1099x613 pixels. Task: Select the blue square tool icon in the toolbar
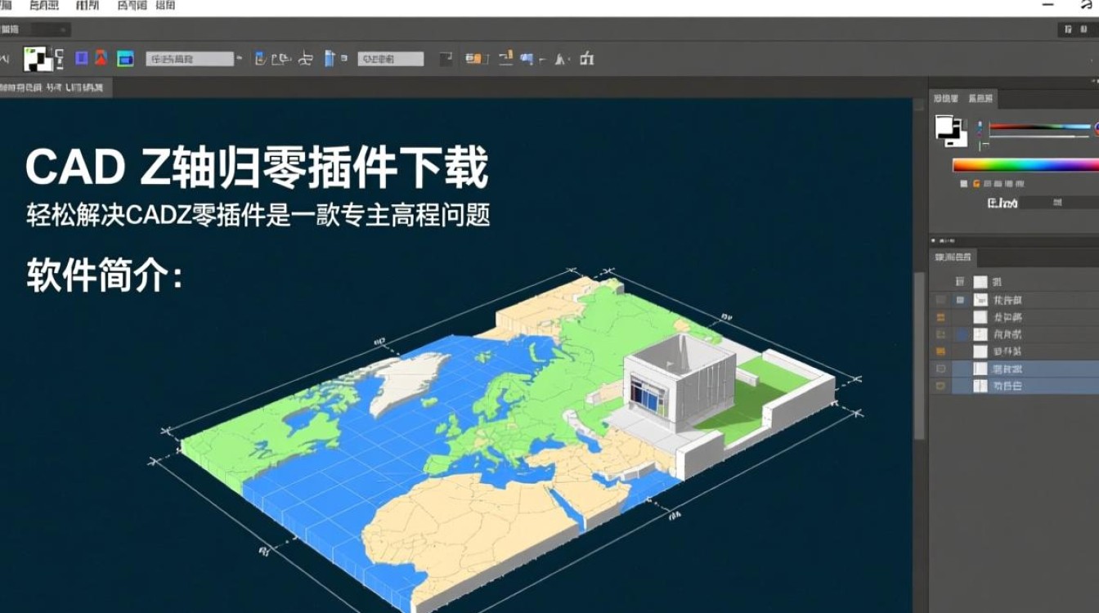81,58
